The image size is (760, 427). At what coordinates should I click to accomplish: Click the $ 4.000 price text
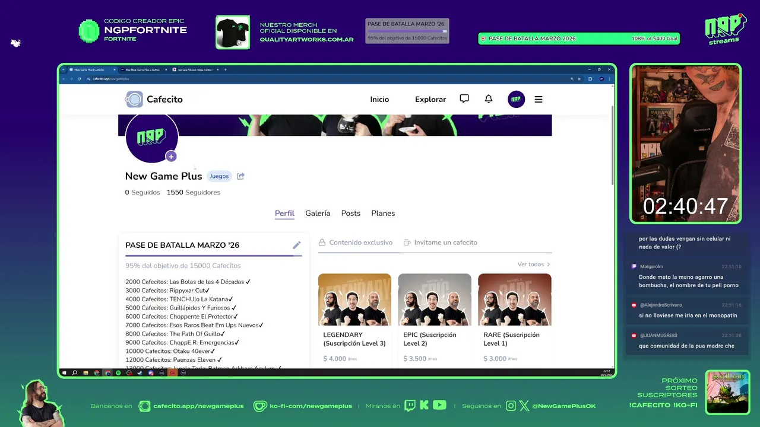pos(334,359)
